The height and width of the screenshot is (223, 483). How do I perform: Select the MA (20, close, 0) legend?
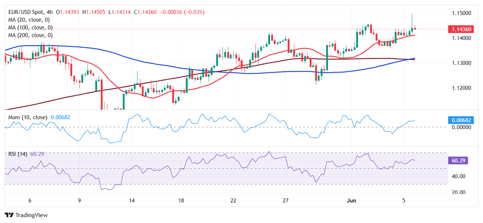pos(29,20)
